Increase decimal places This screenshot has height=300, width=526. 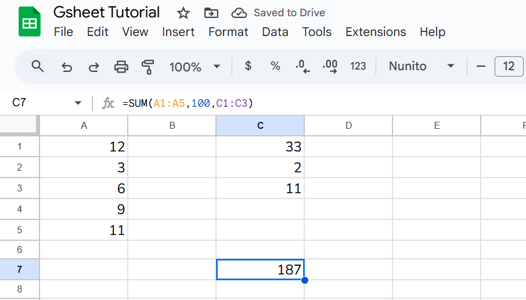click(x=330, y=66)
